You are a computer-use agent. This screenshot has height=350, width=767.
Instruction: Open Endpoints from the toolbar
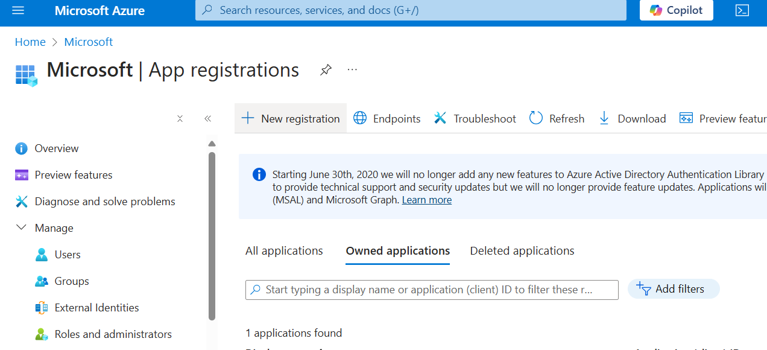[x=387, y=119]
